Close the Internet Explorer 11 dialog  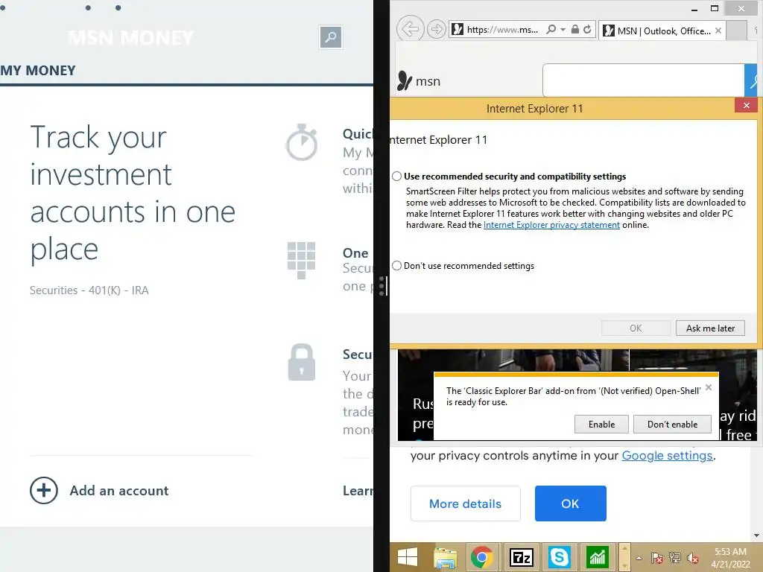[x=747, y=106]
